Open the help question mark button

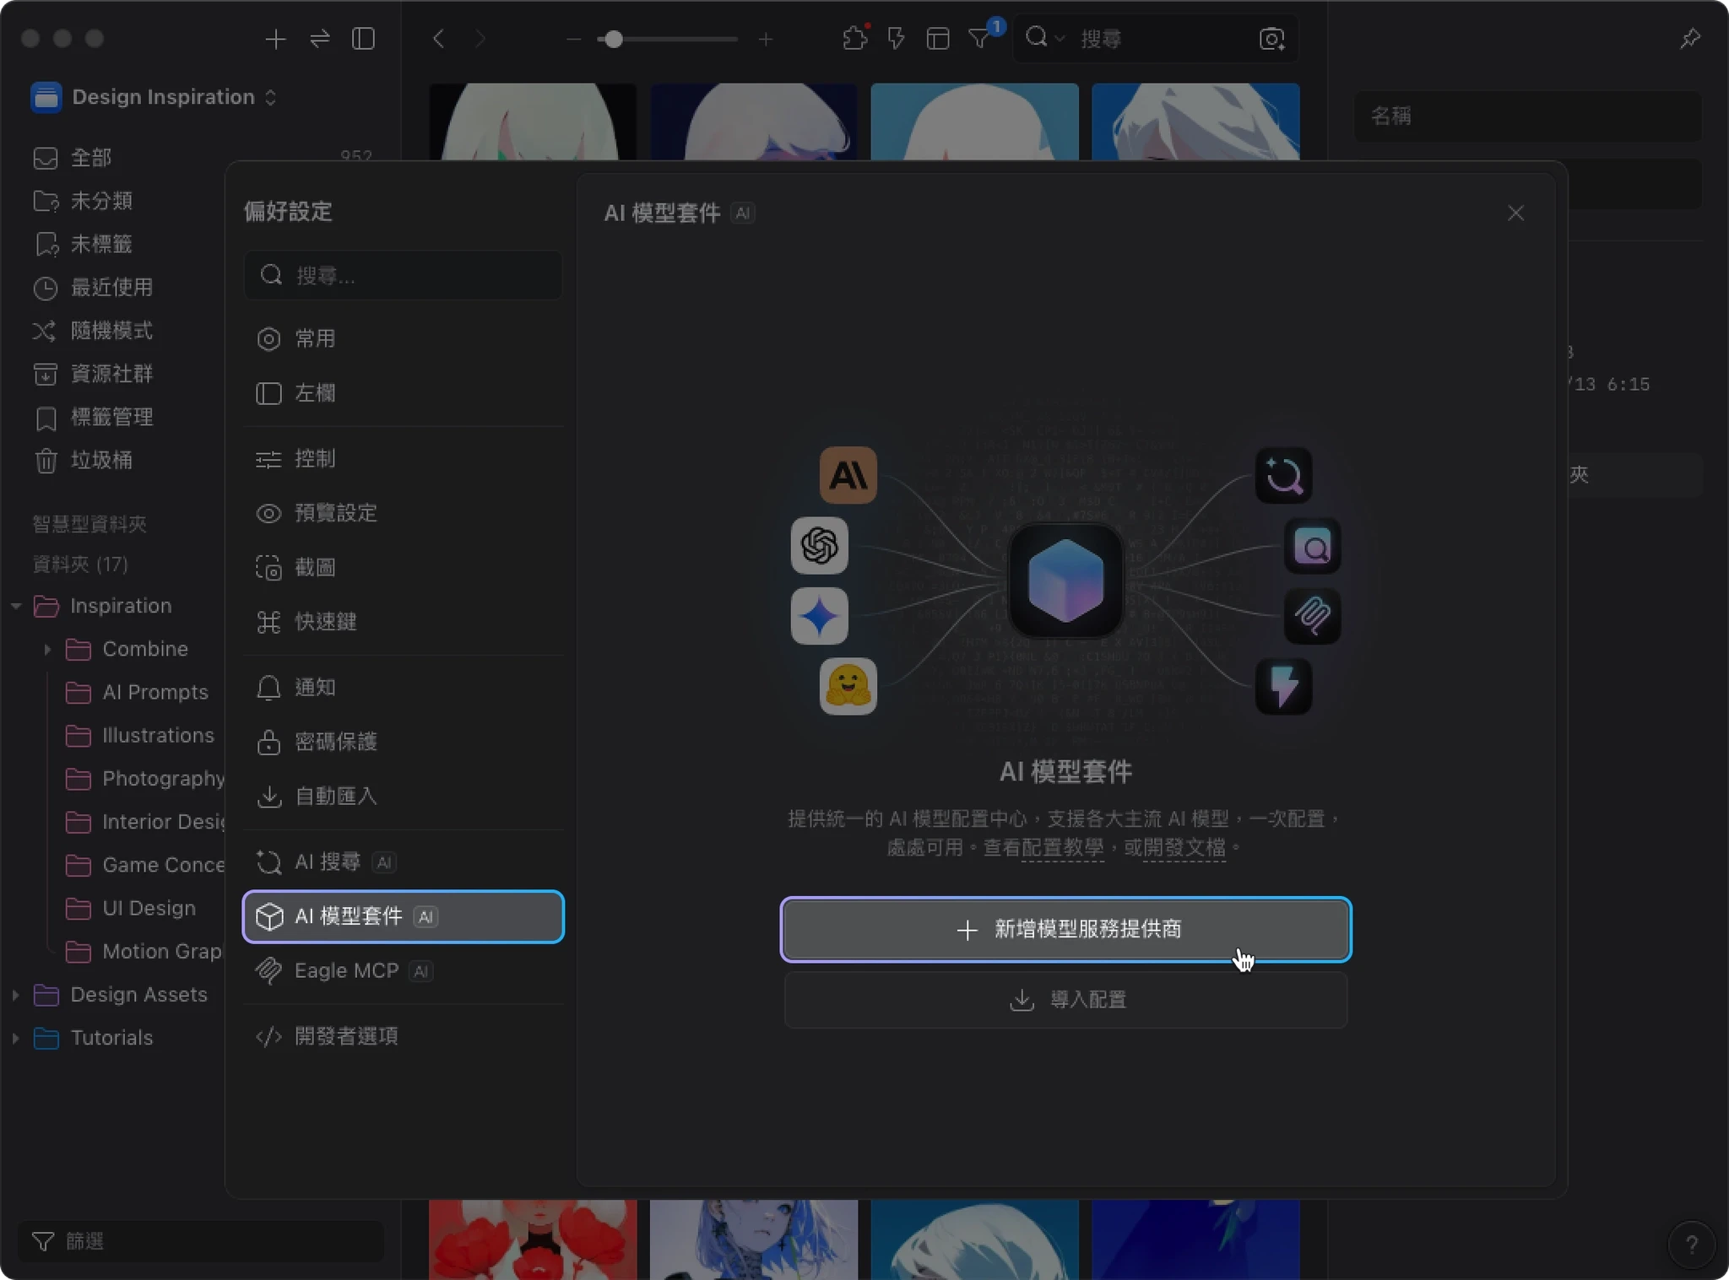(x=1691, y=1244)
